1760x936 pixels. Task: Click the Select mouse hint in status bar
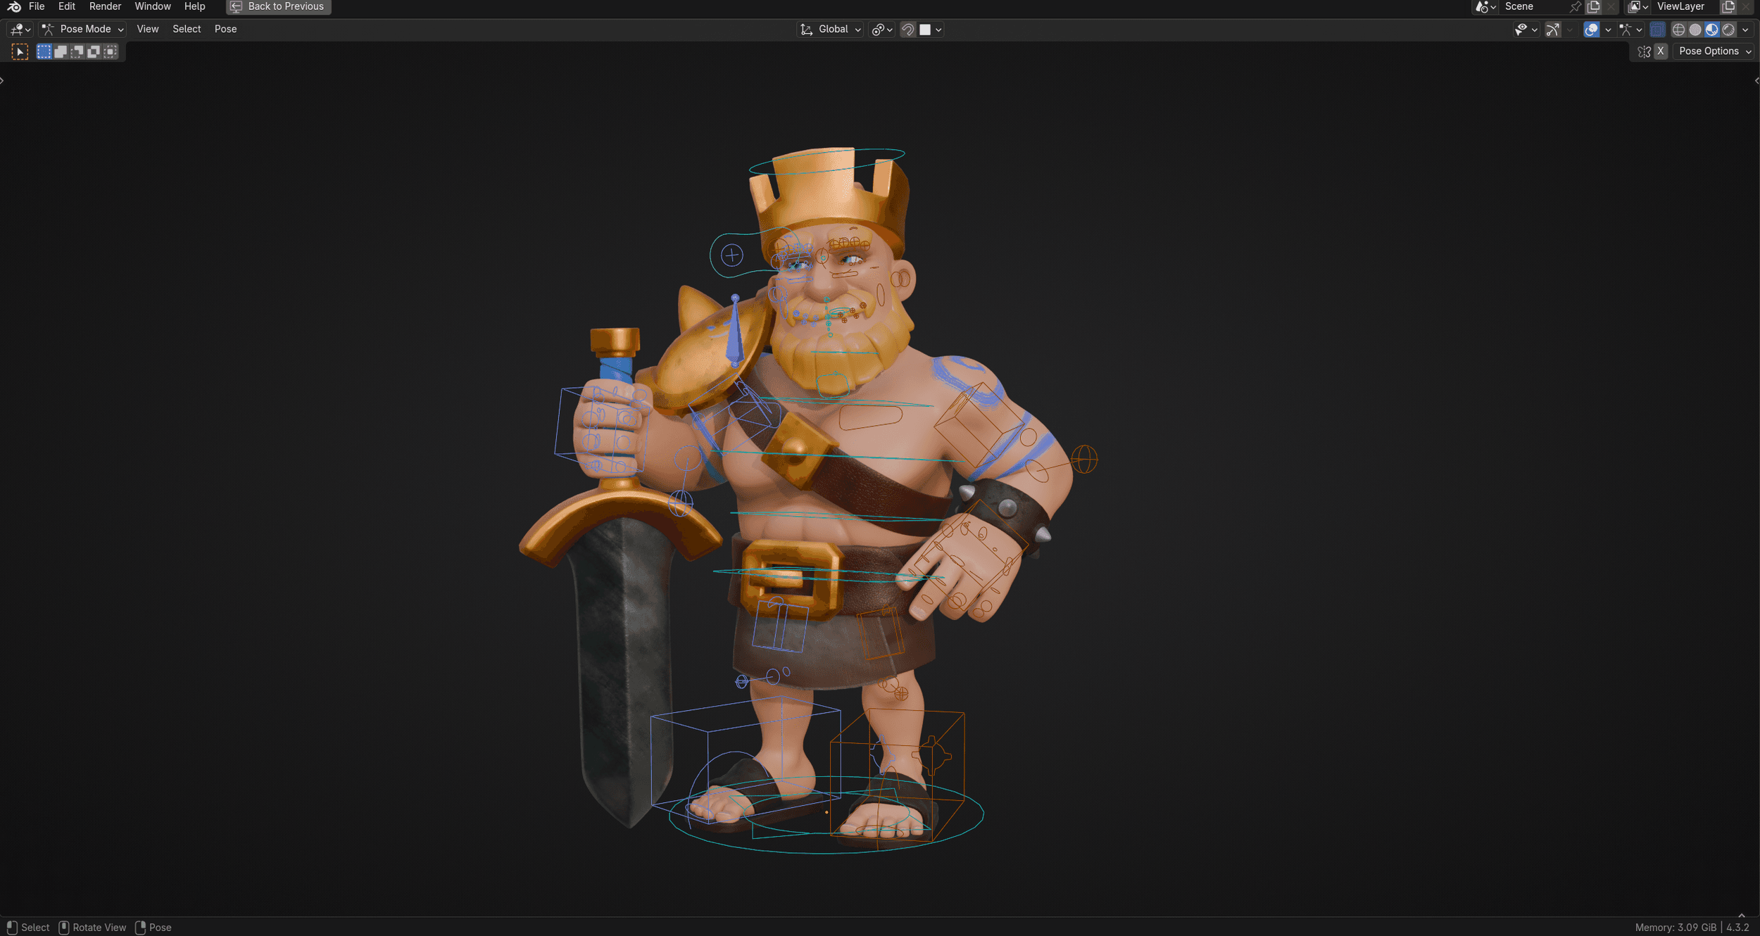point(28,928)
